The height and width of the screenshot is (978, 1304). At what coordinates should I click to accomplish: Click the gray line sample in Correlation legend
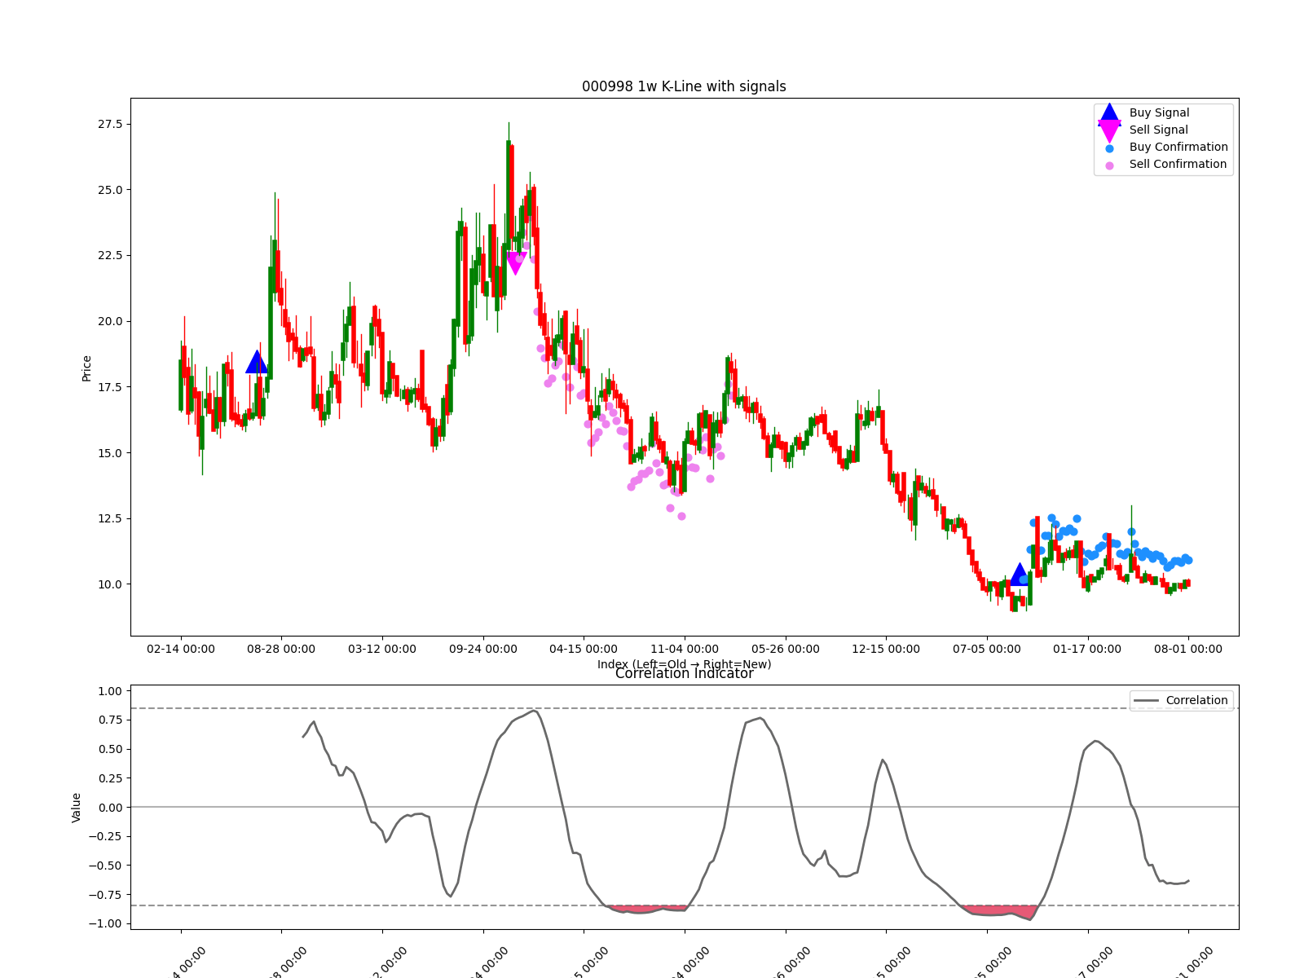1146,701
